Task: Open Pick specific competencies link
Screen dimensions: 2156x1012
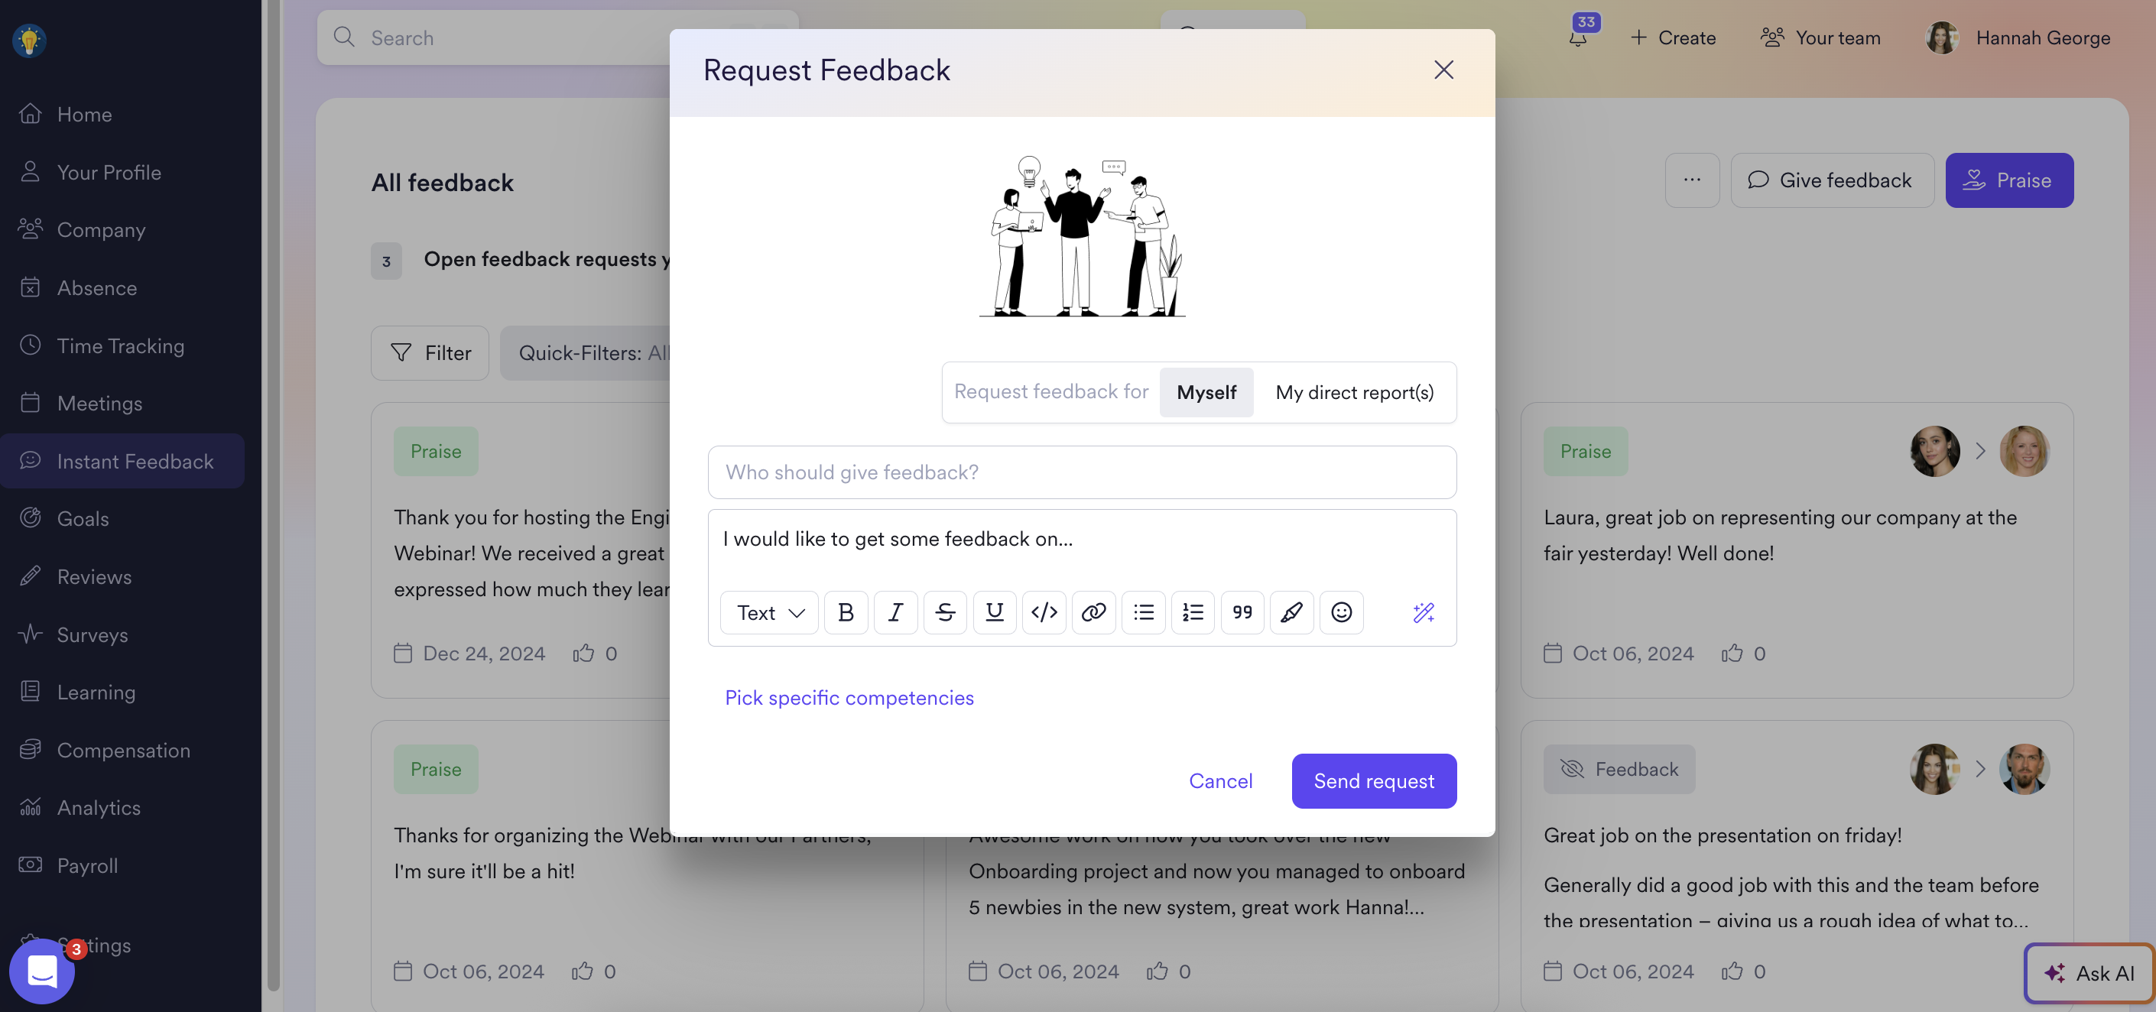Action: click(x=849, y=698)
